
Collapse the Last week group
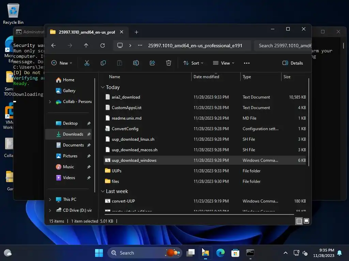[x=103, y=191]
